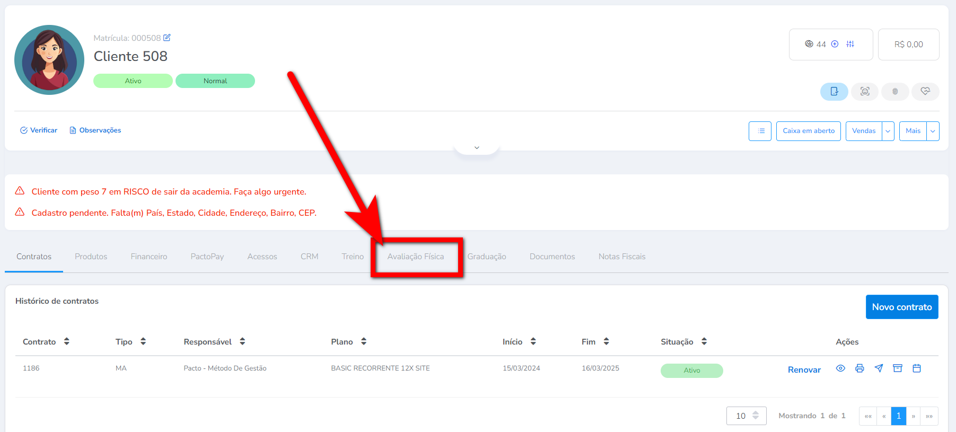Click the Novo contrato button
The image size is (956, 432).
(901, 307)
